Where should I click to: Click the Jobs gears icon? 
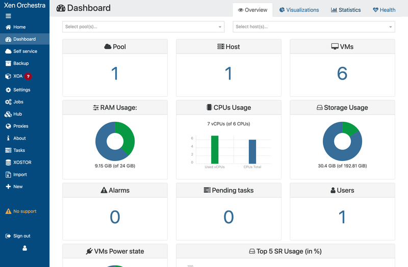coord(8,102)
